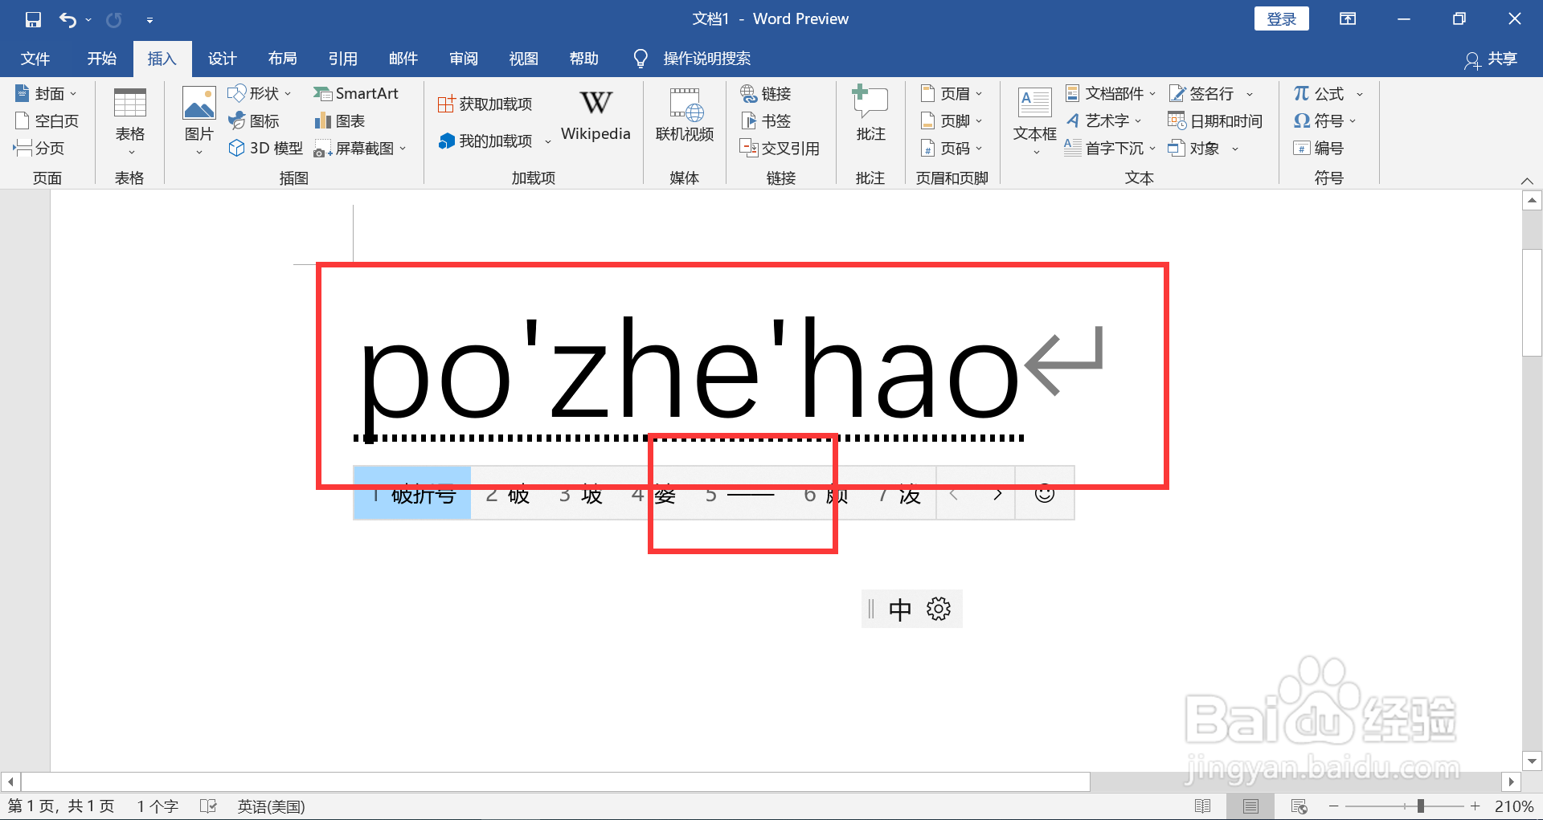Insert Icons (图标) into the document
Image resolution: width=1543 pixels, height=820 pixels.
pos(254,120)
